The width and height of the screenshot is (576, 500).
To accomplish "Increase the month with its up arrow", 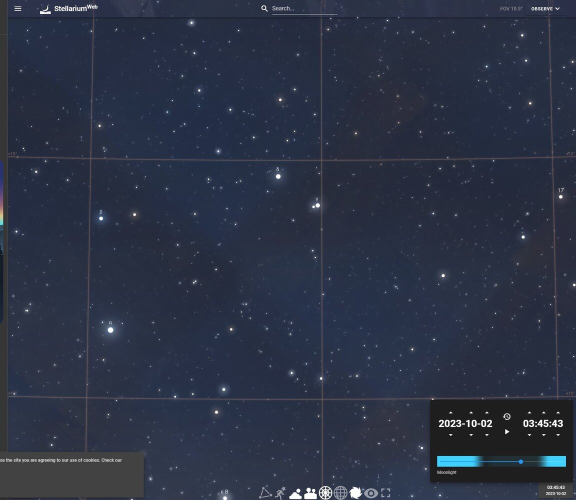I will tap(471, 412).
